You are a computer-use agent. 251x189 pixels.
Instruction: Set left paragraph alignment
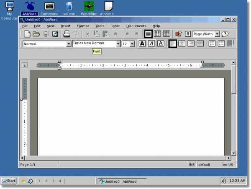pyautogui.click(x=172, y=43)
